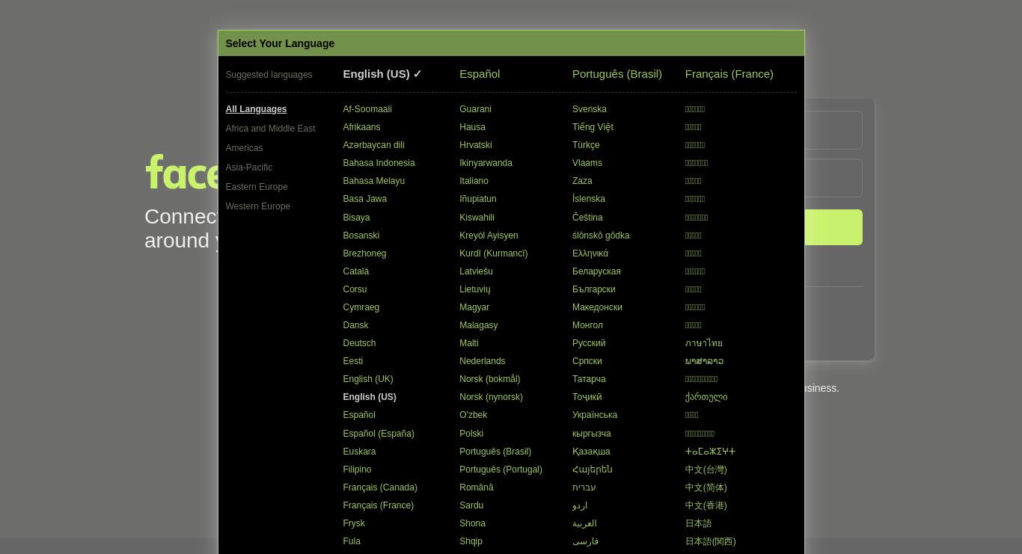Choose 中文(台灣)
The width and height of the screenshot is (1022, 554).
pos(706,470)
